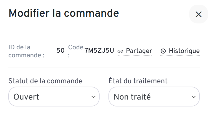Click the divider line under the dialog title

point(107,32)
